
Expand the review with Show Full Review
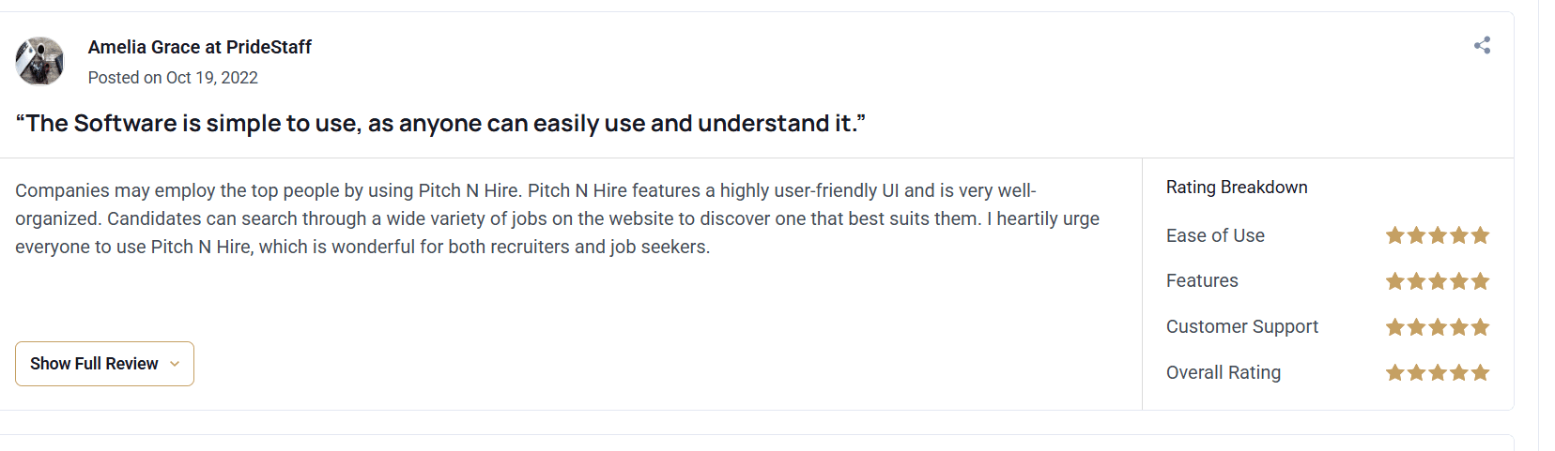(x=104, y=364)
